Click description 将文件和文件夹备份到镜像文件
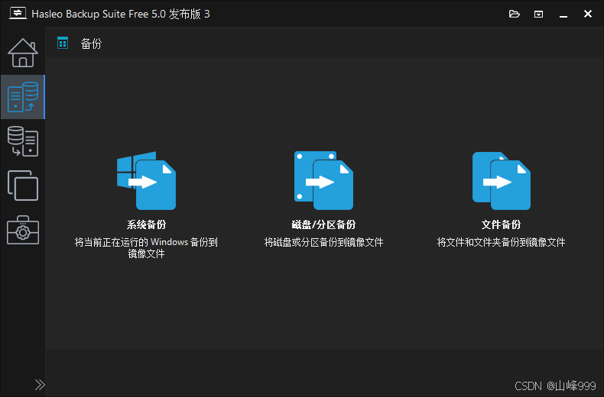The height and width of the screenshot is (397, 604). click(x=501, y=242)
